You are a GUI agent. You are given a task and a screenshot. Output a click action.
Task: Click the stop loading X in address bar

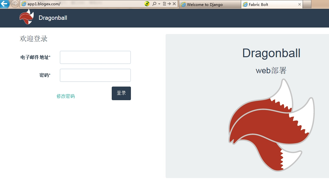tap(174, 4)
